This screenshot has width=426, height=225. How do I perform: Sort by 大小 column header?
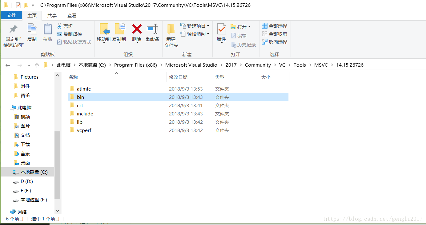266,77
